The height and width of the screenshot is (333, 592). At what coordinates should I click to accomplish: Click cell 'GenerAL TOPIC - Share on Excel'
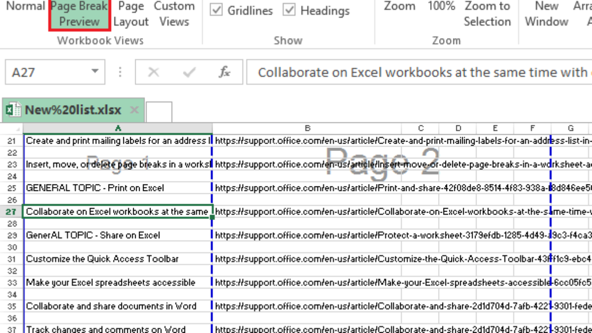[118, 235]
